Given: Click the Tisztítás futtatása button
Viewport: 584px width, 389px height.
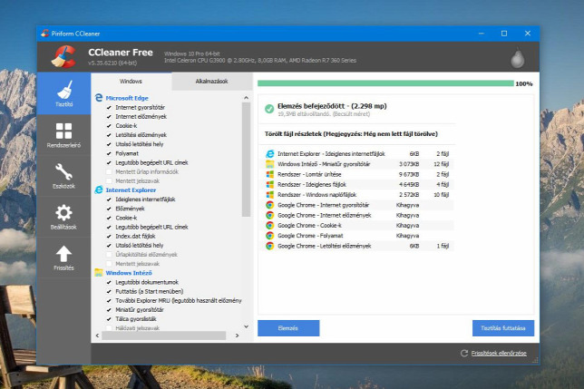Looking at the screenshot, I should click(502, 328).
